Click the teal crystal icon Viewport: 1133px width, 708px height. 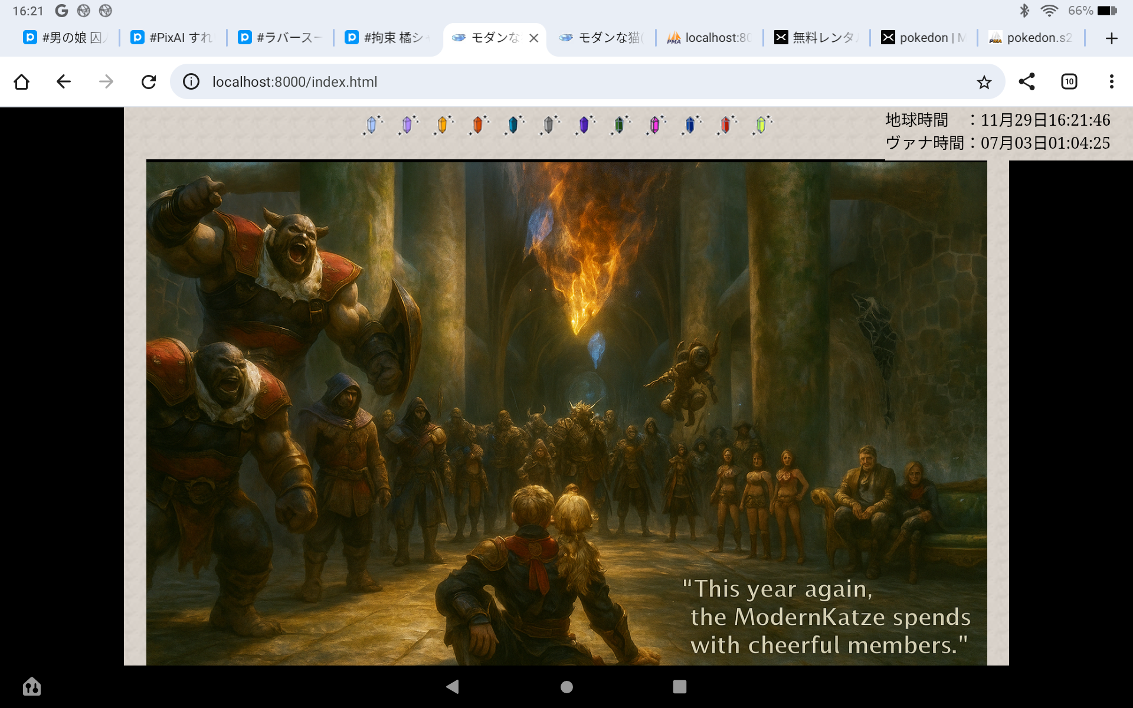513,124
